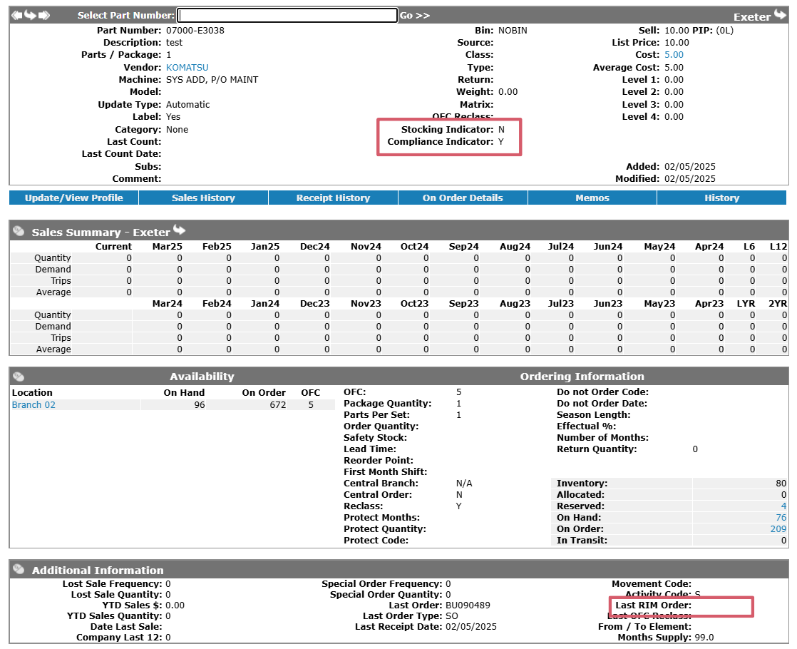The height and width of the screenshot is (649, 797).
Task: Open the History tab
Action: (721, 198)
